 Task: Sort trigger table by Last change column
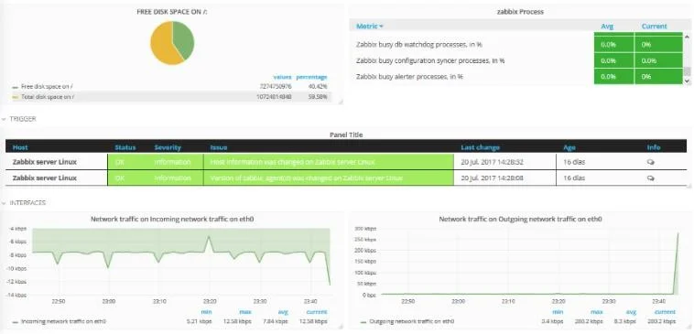tap(481, 147)
